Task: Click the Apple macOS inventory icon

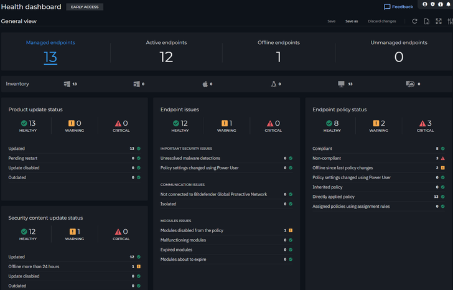Action: click(x=205, y=84)
